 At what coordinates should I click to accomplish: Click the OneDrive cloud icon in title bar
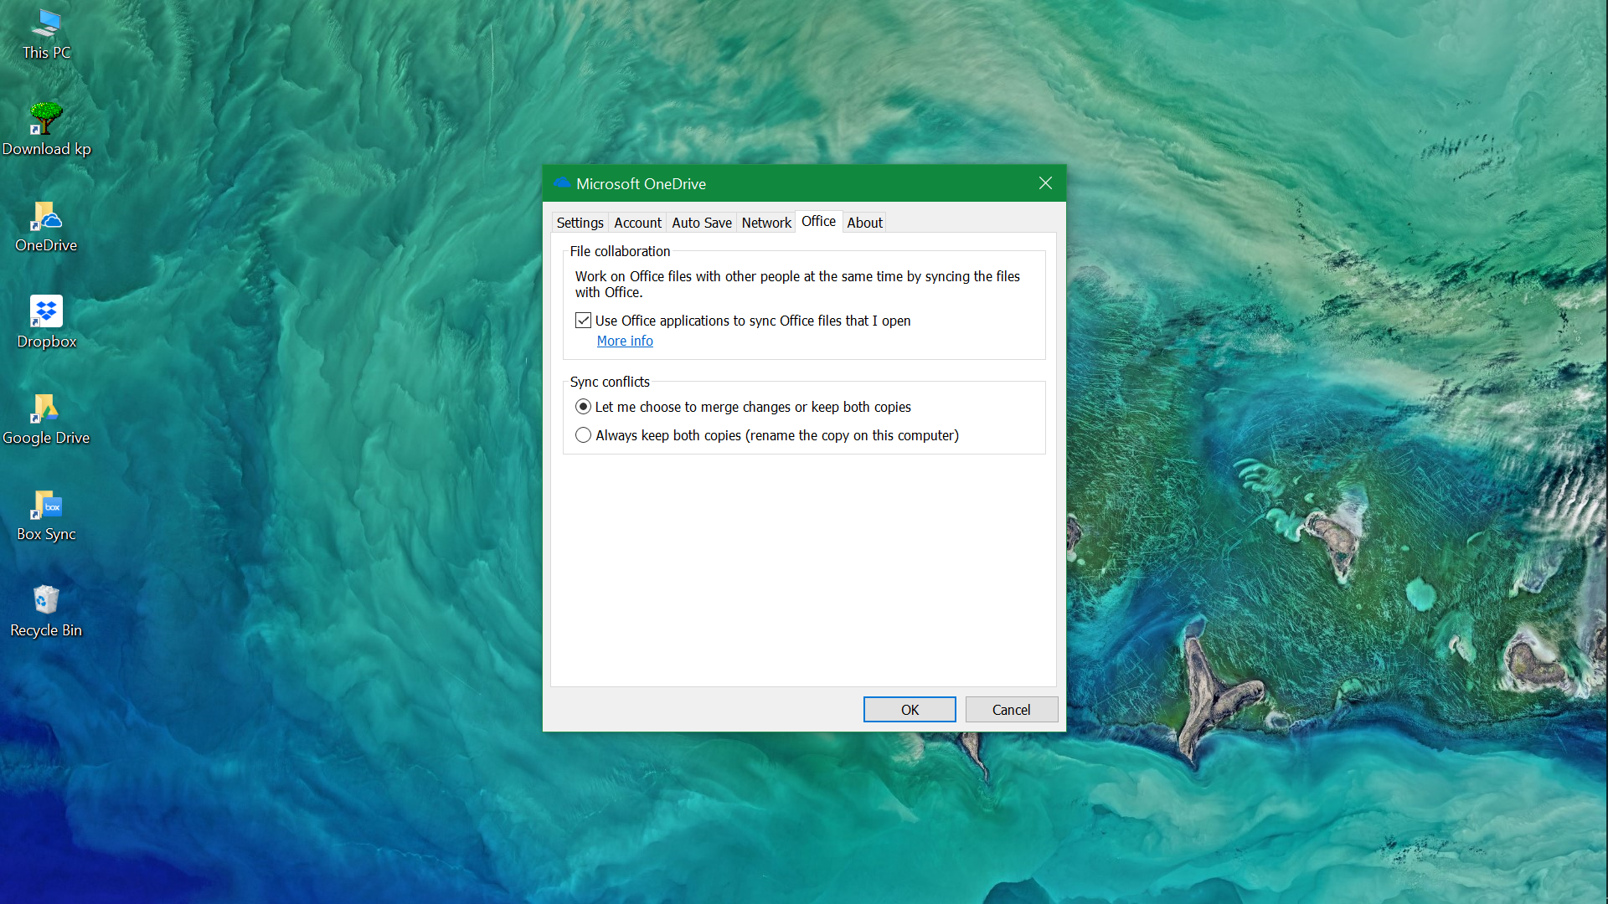[x=562, y=183]
